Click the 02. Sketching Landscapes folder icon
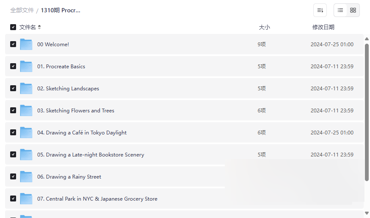Viewport: 370px width, 218px height. coord(26,88)
